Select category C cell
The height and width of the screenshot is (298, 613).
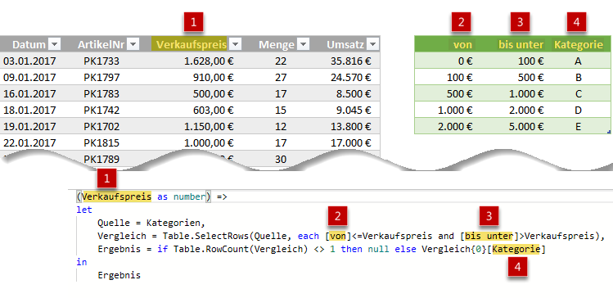579,94
